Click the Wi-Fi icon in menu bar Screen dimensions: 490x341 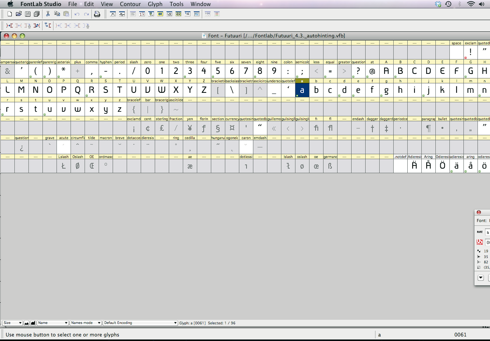[x=471, y=4]
